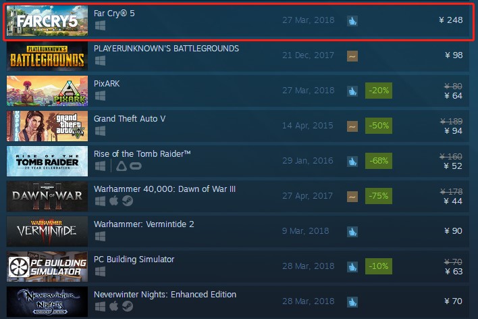
Task: Open the Dawn of War III capsule image
Action: click(x=47, y=196)
